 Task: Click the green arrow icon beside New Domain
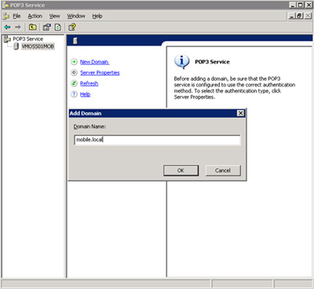pyautogui.click(x=75, y=62)
